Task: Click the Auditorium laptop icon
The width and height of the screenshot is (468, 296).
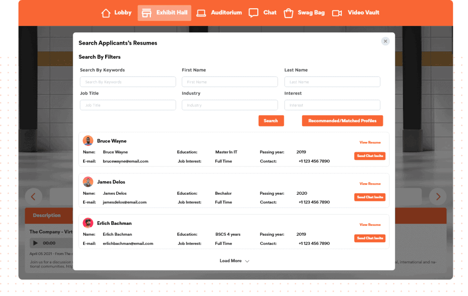Action: [201, 13]
